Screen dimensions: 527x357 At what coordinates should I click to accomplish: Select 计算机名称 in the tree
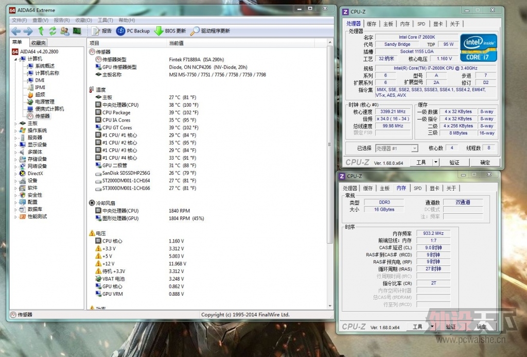pyautogui.click(x=43, y=73)
